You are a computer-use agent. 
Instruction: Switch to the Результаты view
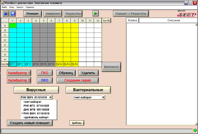(73, 14)
